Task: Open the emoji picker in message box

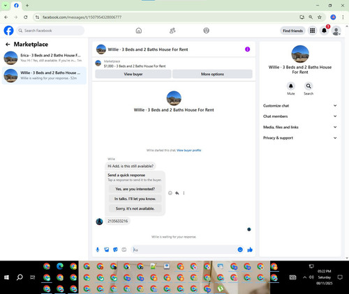Action: [x=240, y=249]
